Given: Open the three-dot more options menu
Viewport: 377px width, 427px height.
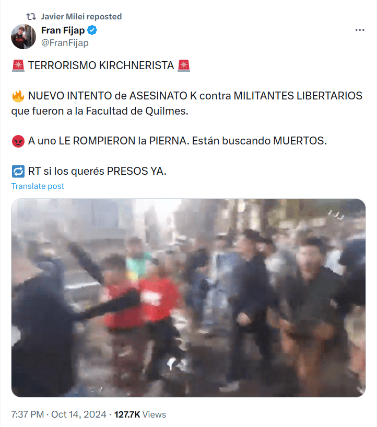Looking at the screenshot, I should click(360, 30).
